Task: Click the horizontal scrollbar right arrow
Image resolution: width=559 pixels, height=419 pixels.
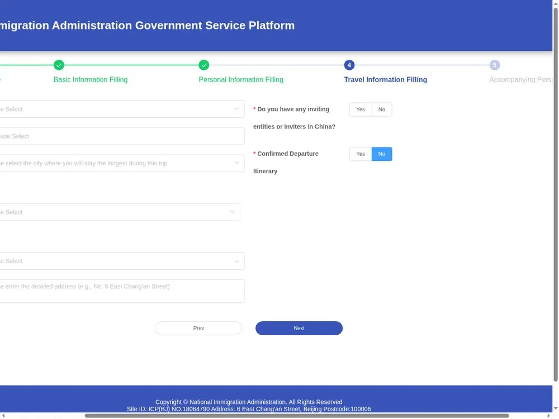Action: click(549, 416)
